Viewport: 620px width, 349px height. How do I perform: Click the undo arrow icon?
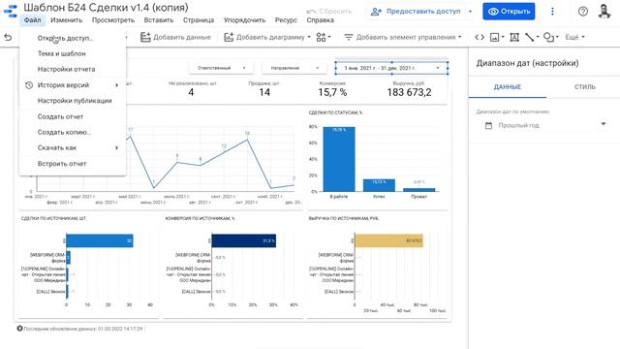(x=8, y=37)
